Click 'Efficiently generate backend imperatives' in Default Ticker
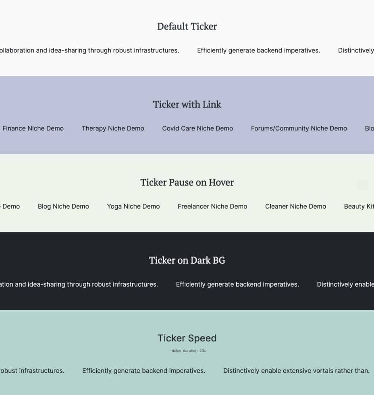Screen dimensions: 374x395 pyautogui.click(x=258, y=50)
